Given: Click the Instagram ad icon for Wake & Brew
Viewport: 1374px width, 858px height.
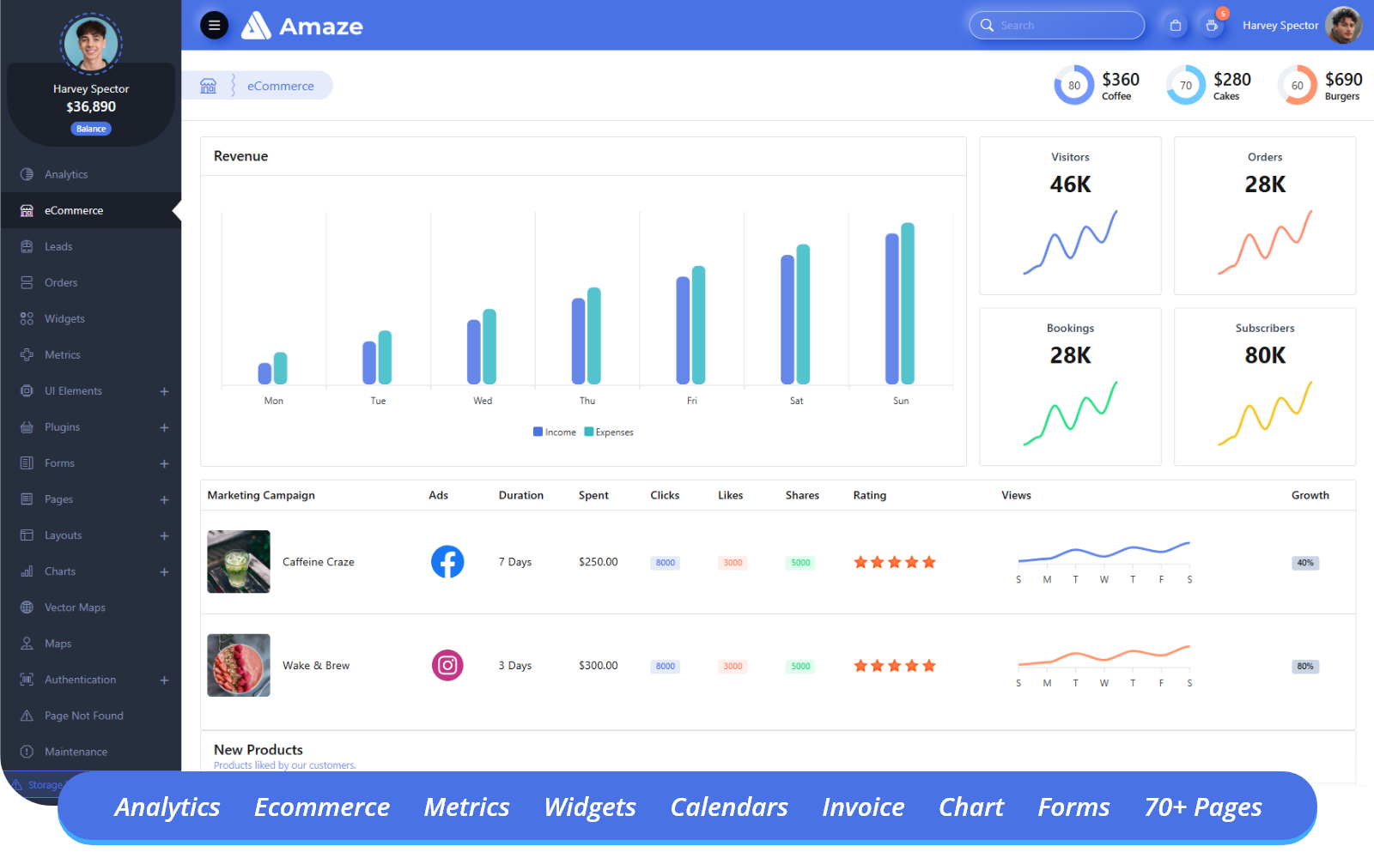Looking at the screenshot, I should (x=447, y=665).
